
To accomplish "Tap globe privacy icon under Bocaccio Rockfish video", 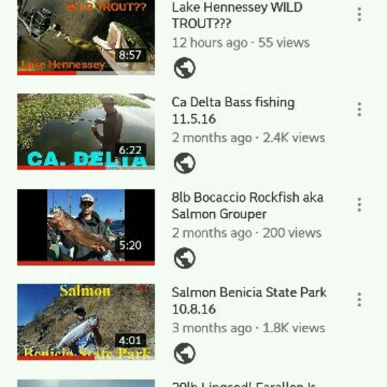I will tap(184, 258).
